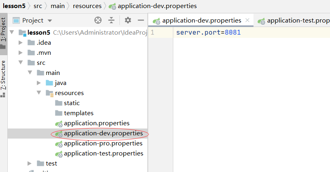Click the Collapse All icon in Project panel
Image resolution: width=330 pixels, height=172 pixels.
click(111, 20)
